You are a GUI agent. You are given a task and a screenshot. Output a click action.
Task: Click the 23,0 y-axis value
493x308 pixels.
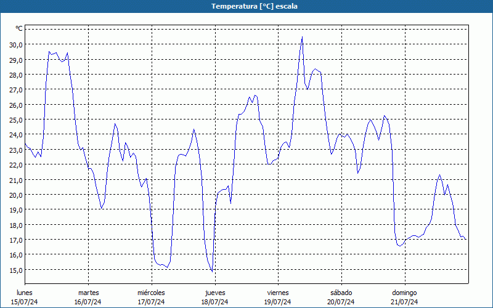click(x=16, y=150)
